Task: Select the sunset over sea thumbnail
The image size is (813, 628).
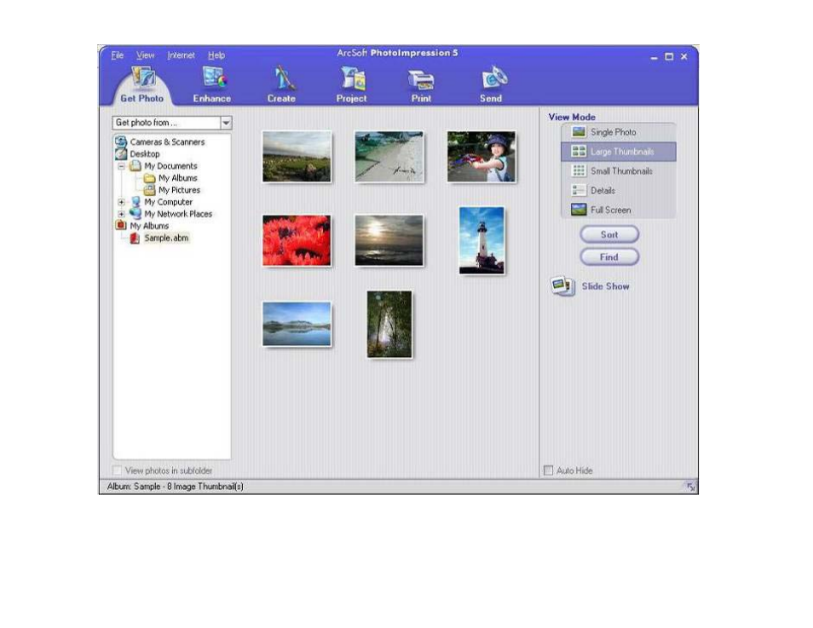Action: point(389,240)
